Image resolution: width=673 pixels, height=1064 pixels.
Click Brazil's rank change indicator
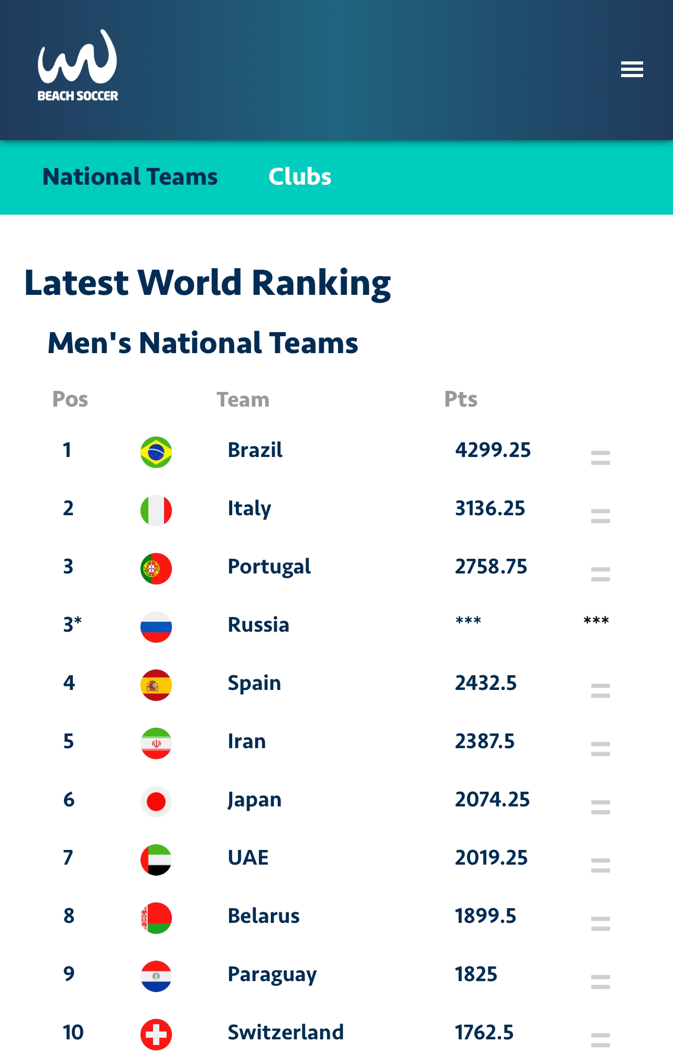pos(600,457)
